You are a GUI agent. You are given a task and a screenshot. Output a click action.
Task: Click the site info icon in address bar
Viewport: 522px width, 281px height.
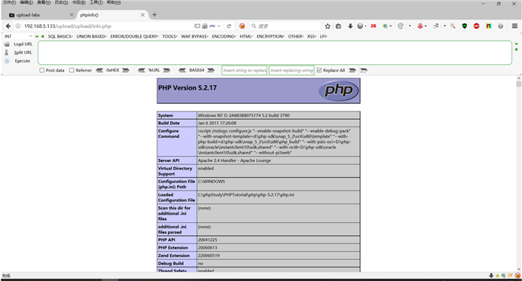(x=18, y=26)
